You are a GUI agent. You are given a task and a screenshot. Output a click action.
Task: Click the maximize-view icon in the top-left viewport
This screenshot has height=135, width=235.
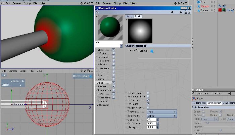(92, 3)
